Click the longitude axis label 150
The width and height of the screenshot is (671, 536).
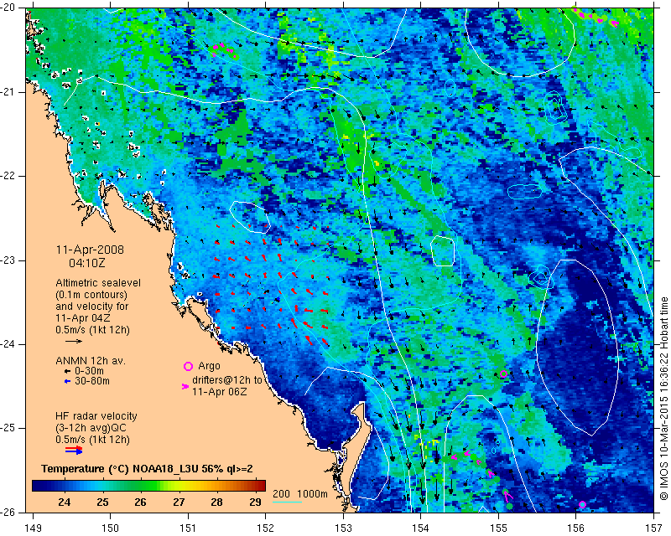[111, 528]
